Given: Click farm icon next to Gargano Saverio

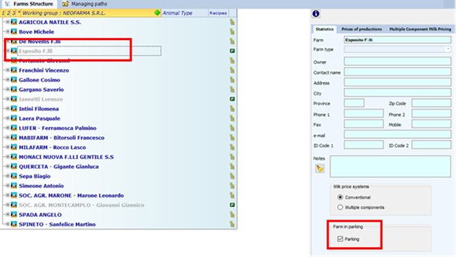Looking at the screenshot, I should 14,89.
